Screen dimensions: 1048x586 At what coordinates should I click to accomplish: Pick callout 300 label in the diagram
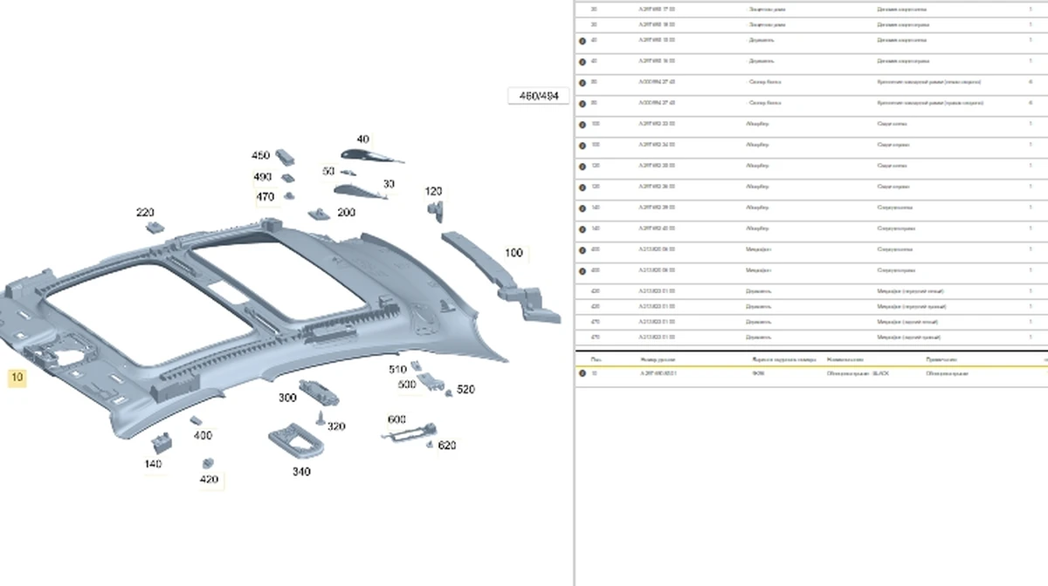point(287,398)
